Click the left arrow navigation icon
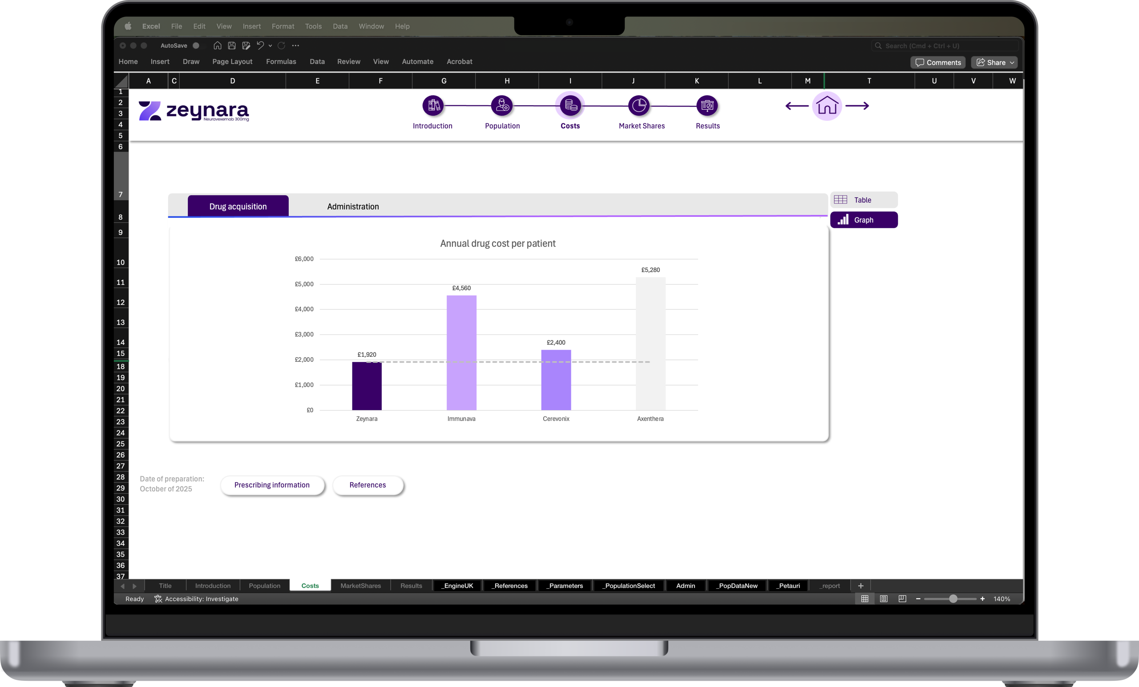The height and width of the screenshot is (687, 1139). pyautogui.click(x=796, y=106)
